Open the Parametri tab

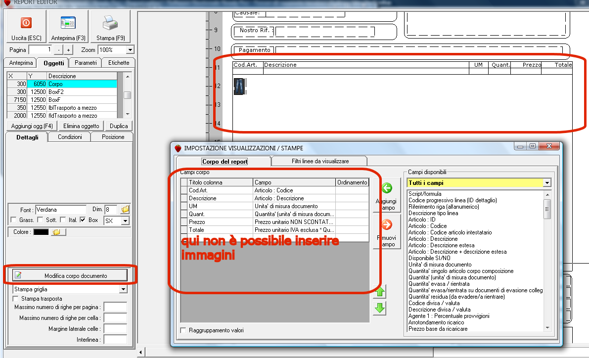tap(86, 63)
